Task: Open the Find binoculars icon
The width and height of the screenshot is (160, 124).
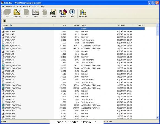Action: click(x=53, y=12)
